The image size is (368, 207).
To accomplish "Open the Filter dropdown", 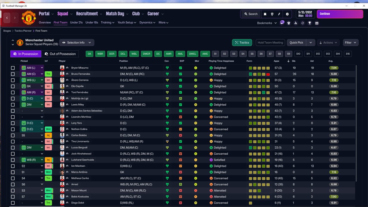I will coord(351,43).
